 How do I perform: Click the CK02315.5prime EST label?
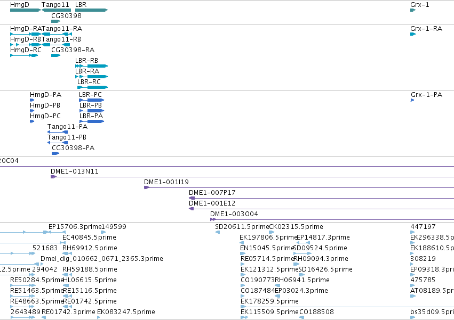pos(296,227)
